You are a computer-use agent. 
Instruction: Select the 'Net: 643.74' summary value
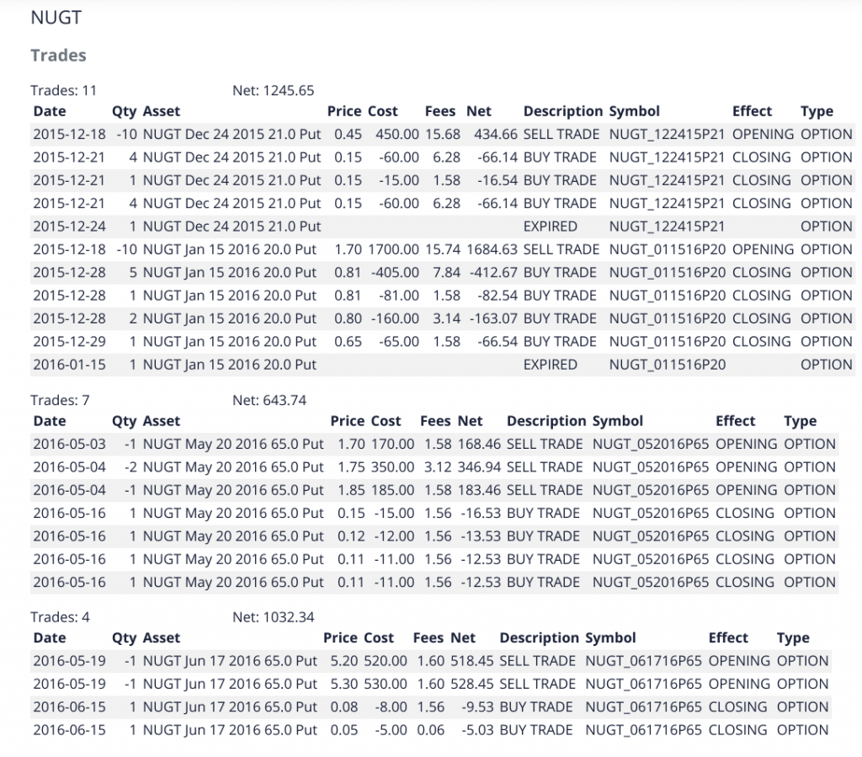(x=269, y=400)
